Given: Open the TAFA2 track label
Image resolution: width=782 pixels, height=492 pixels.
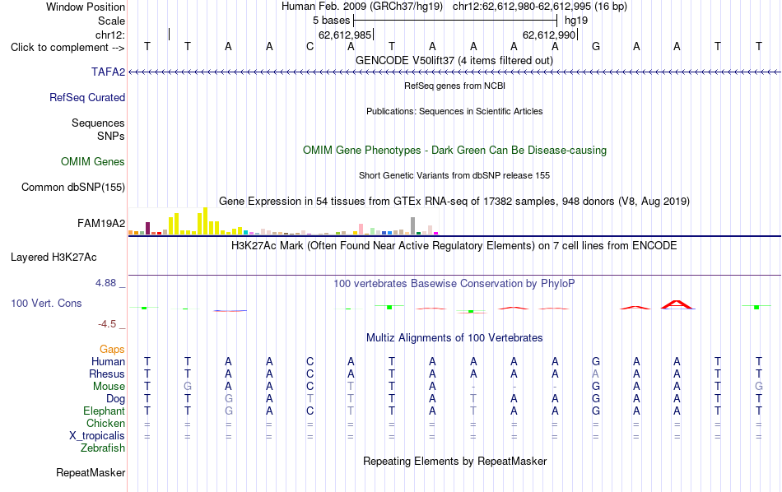Looking at the screenshot, I should click(x=108, y=72).
